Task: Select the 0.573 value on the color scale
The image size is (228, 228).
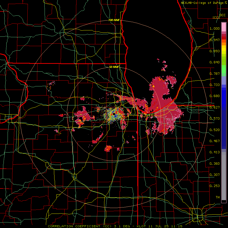Action: tap(215, 119)
